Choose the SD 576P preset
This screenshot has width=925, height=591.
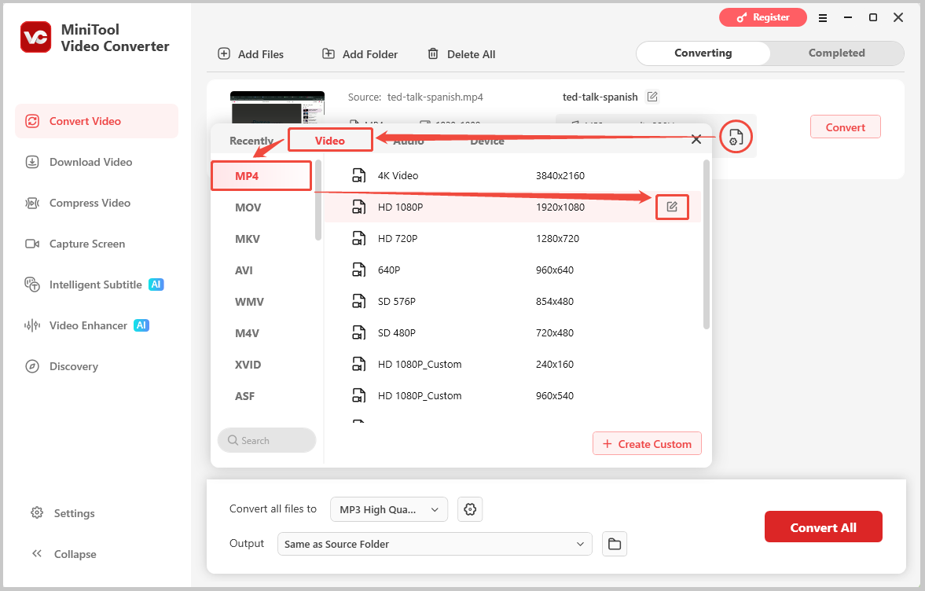pyautogui.click(x=512, y=302)
